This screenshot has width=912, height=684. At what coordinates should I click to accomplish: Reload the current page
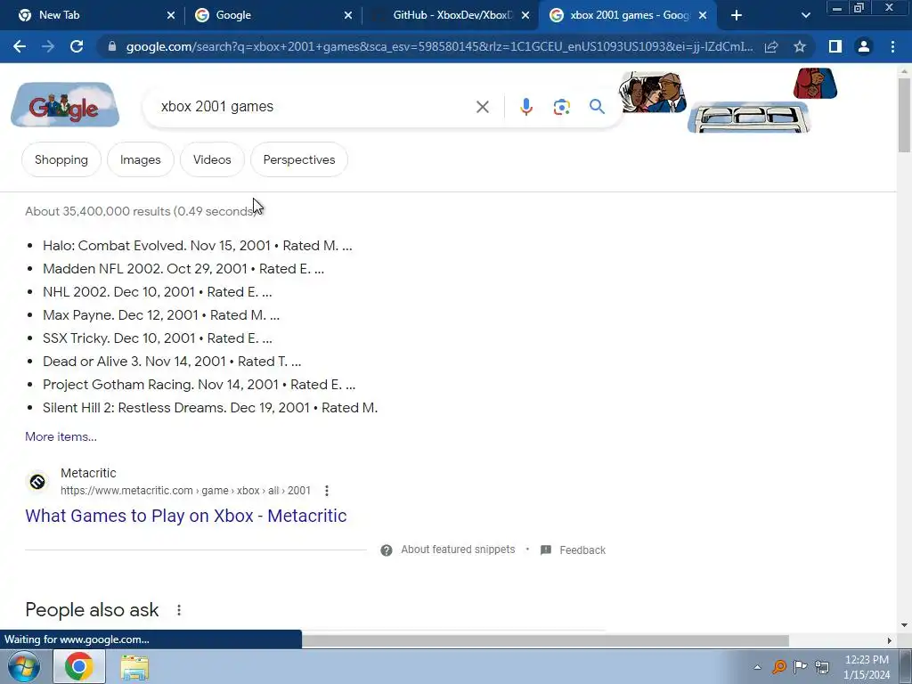(x=77, y=46)
